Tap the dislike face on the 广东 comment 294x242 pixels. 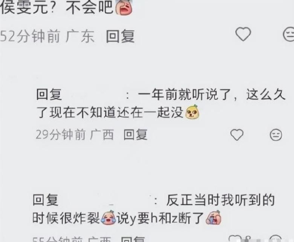[x=288, y=34]
